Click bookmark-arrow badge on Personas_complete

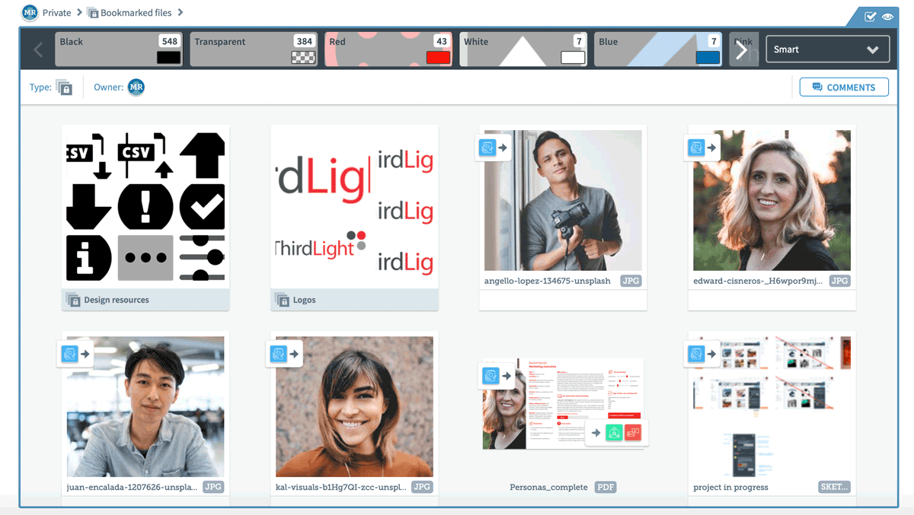[x=496, y=375]
